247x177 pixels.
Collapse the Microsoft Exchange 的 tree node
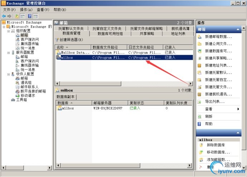(4, 27)
